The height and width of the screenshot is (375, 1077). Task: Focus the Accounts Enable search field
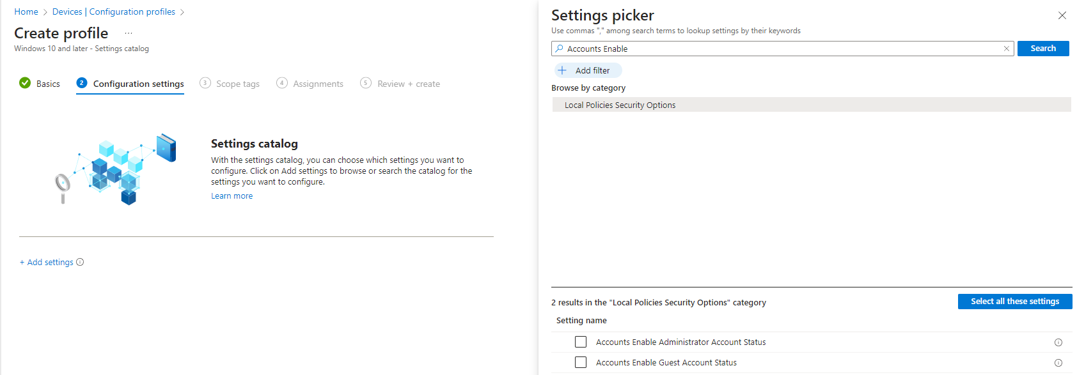(780, 49)
